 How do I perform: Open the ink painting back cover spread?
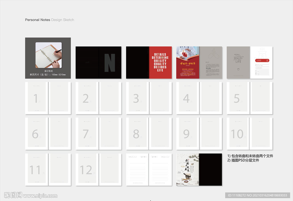point(199,170)
